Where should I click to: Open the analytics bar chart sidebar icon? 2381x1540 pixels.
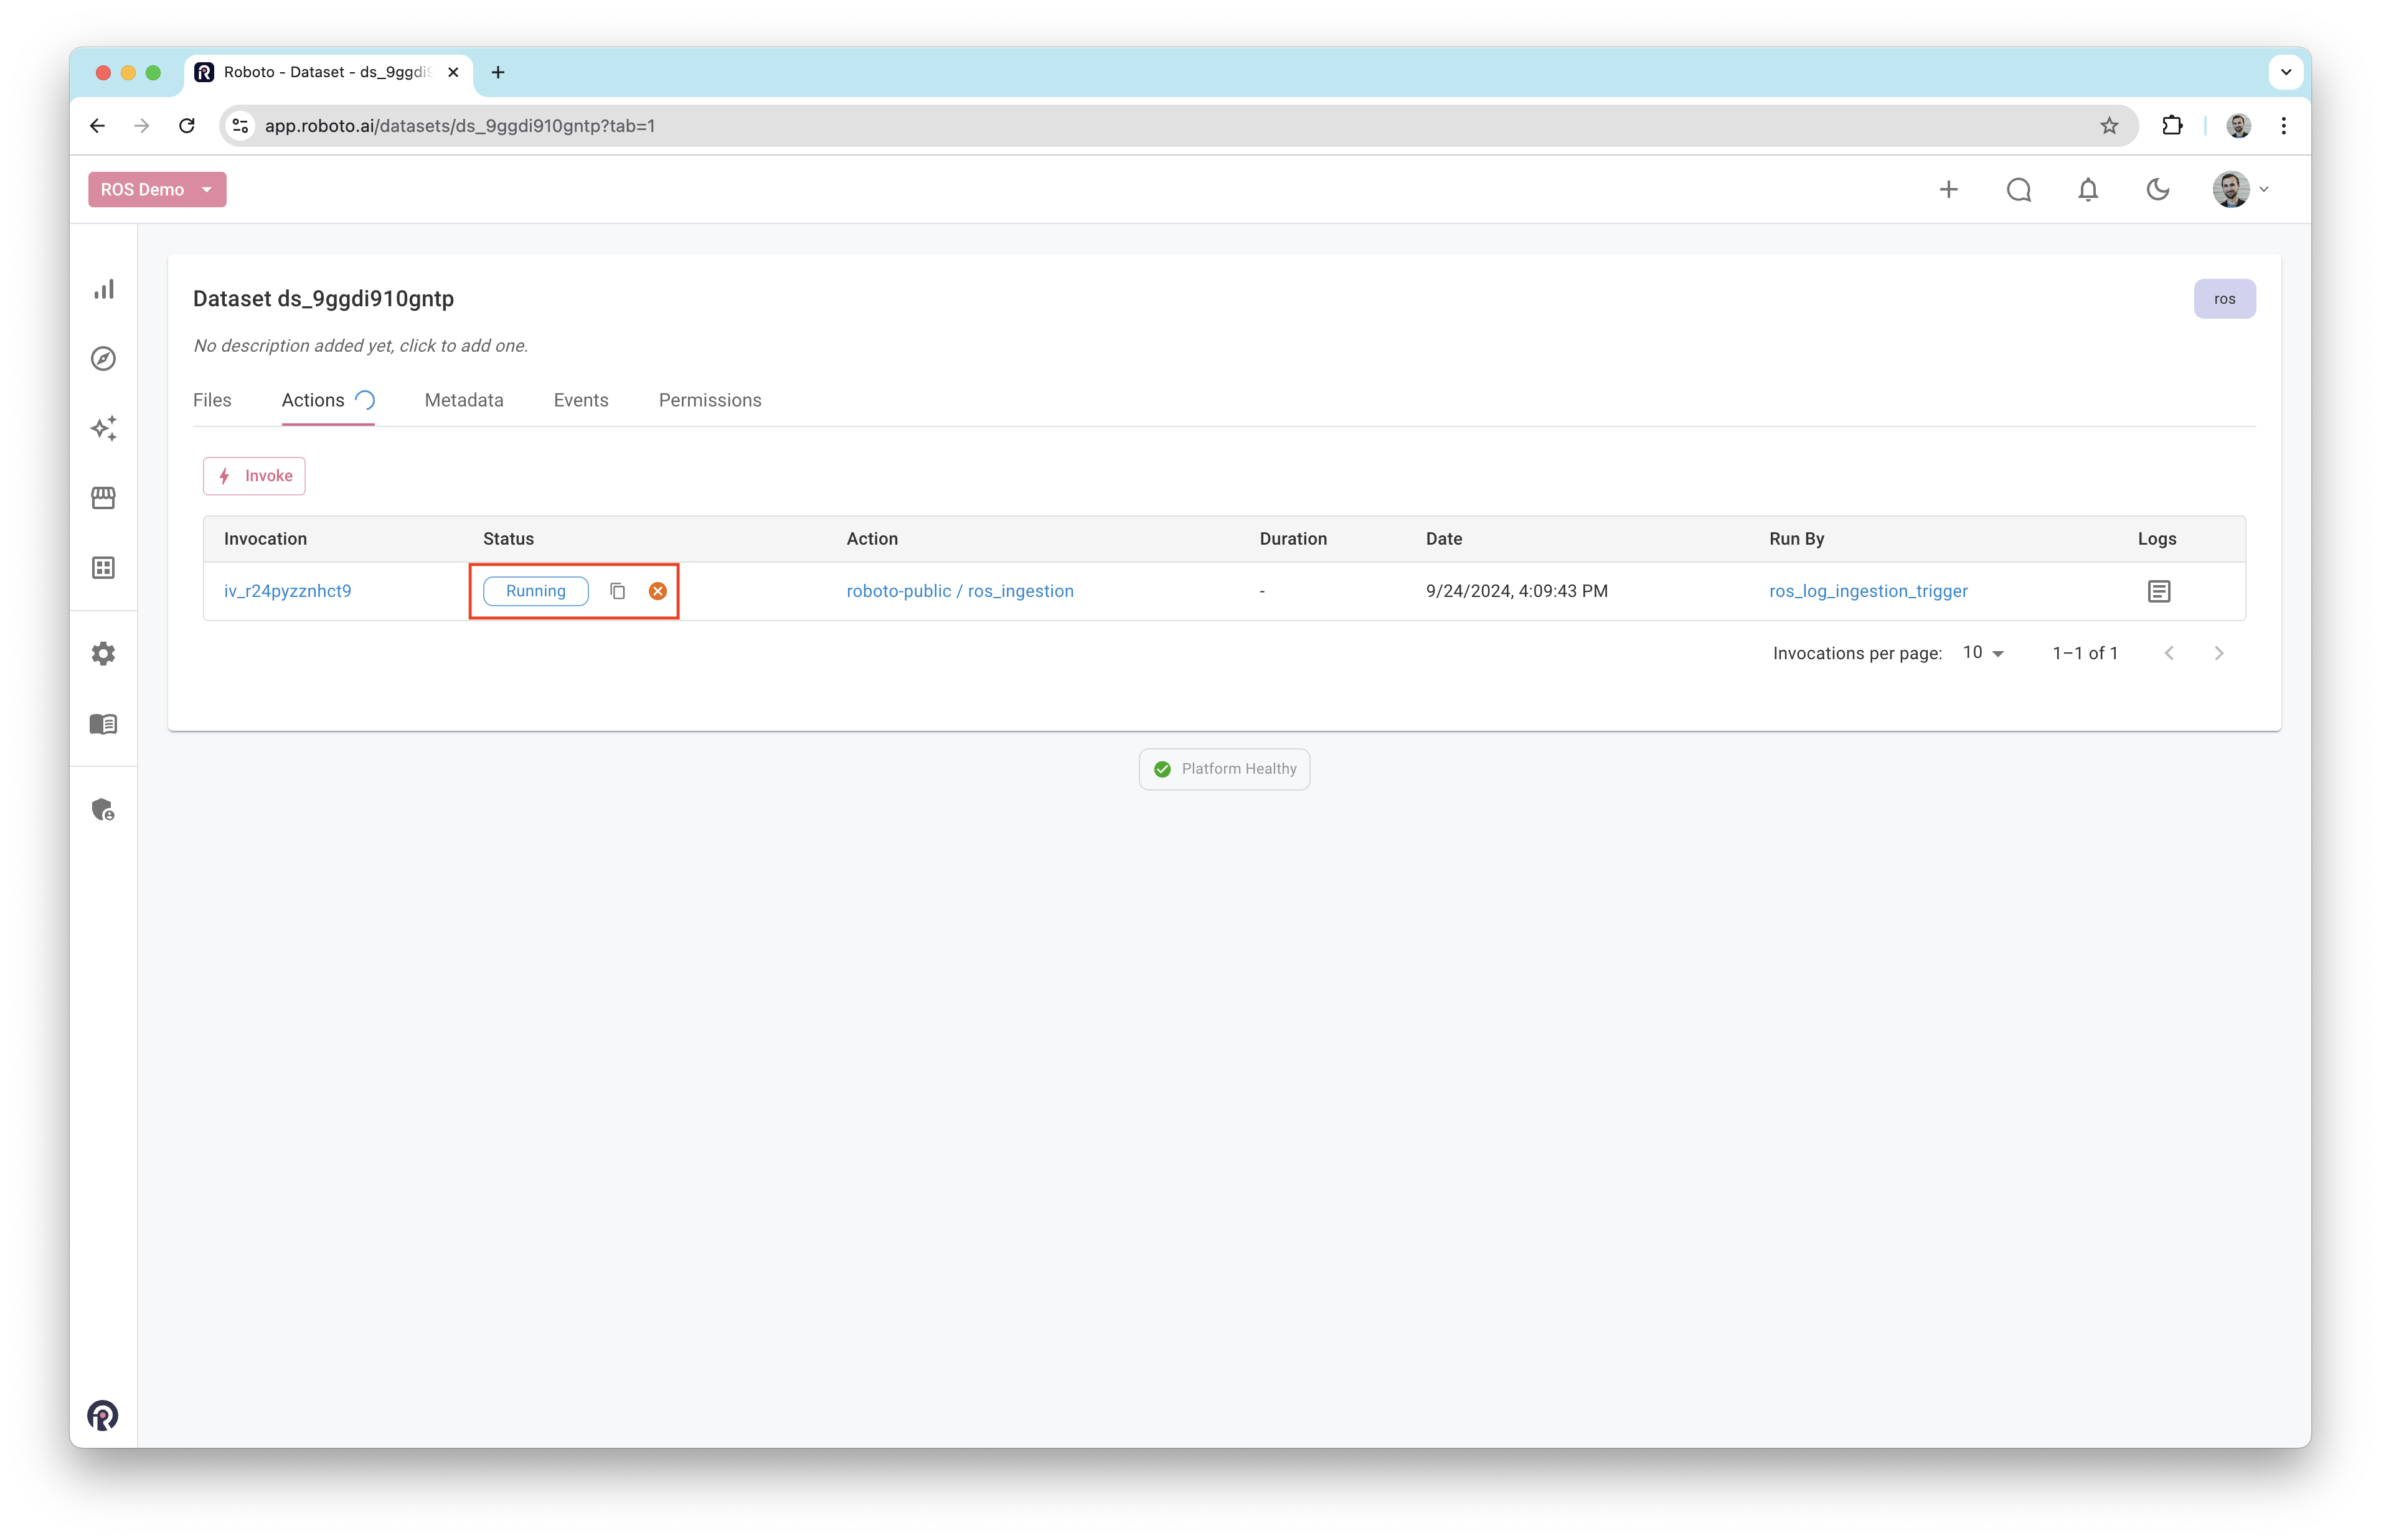click(104, 289)
